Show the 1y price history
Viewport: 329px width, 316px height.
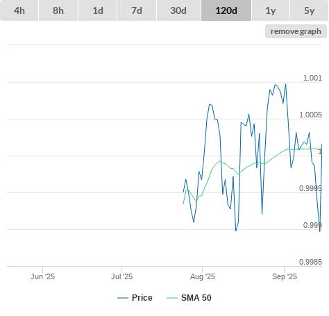(x=271, y=10)
